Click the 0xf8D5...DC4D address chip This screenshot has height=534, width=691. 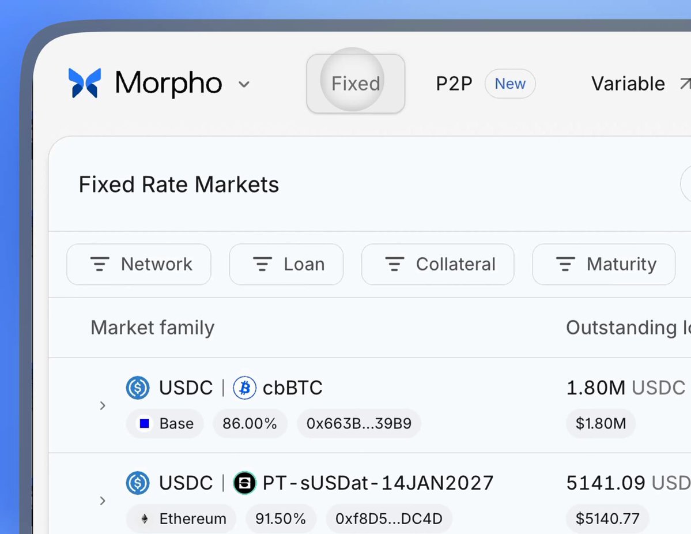click(388, 518)
